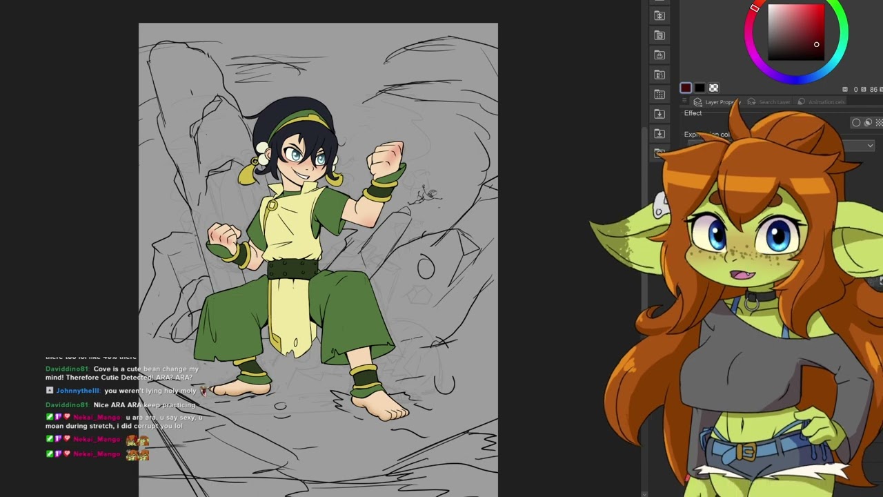The width and height of the screenshot is (883, 497).
Task: Click Daviddino81 beside the 'Nice ARA ARA' message
Action: (67, 405)
